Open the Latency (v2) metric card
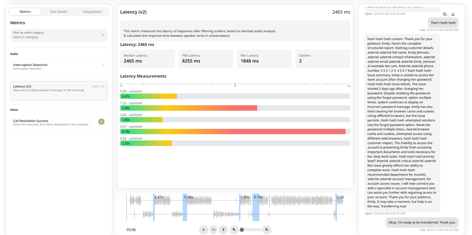The height and width of the screenshot is (235, 472). point(59,91)
